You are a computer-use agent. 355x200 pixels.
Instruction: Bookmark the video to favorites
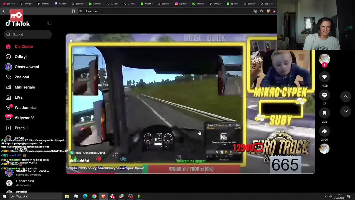(x=324, y=113)
